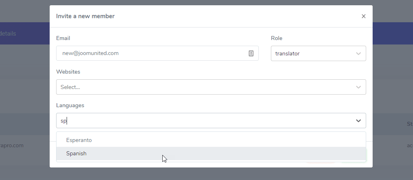
Task: Close the Invite a new member dialog
Action: pyautogui.click(x=363, y=17)
